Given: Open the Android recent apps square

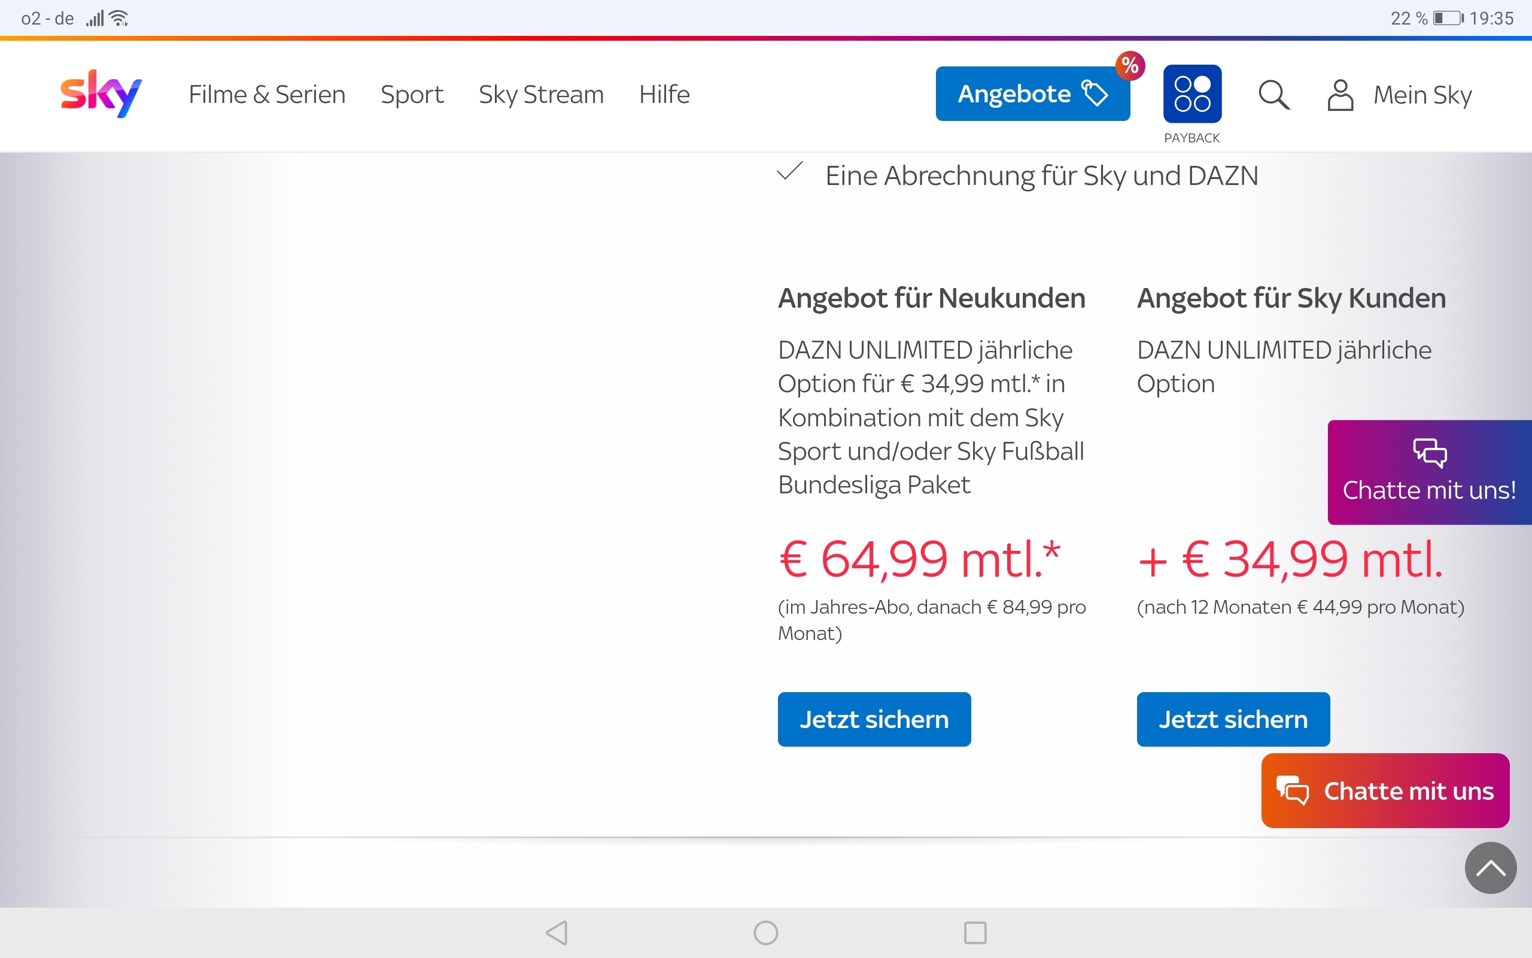Looking at the screenshot, I should (975, 933).
